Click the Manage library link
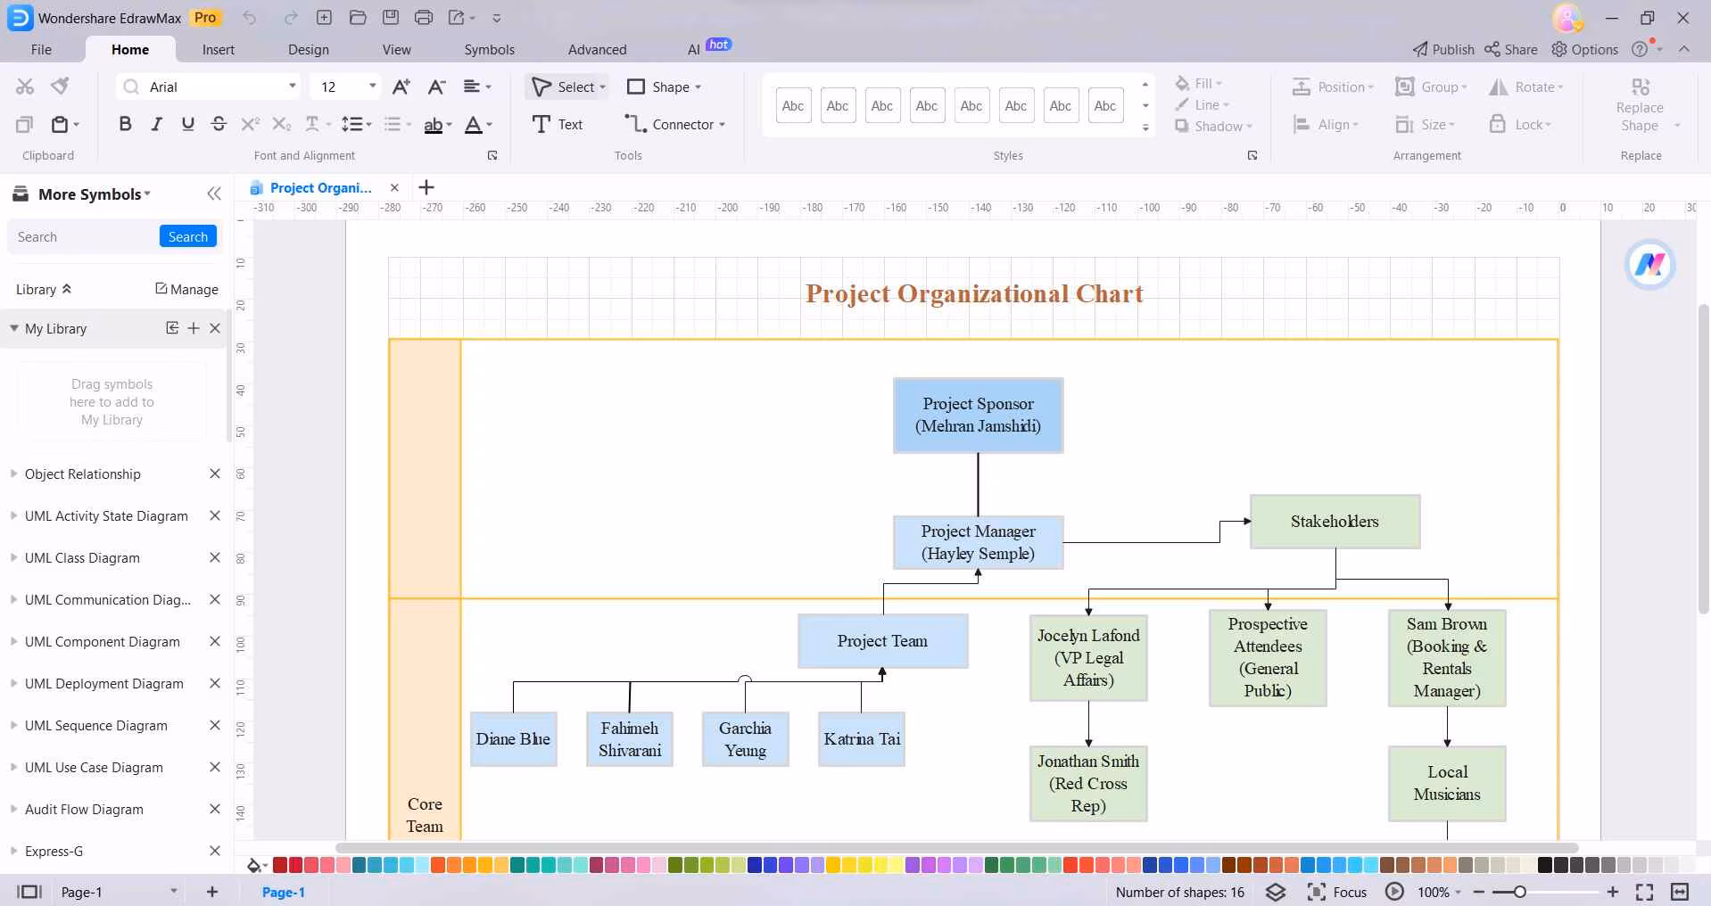This screenshot has height=906, width=1711. coord(186,289)
